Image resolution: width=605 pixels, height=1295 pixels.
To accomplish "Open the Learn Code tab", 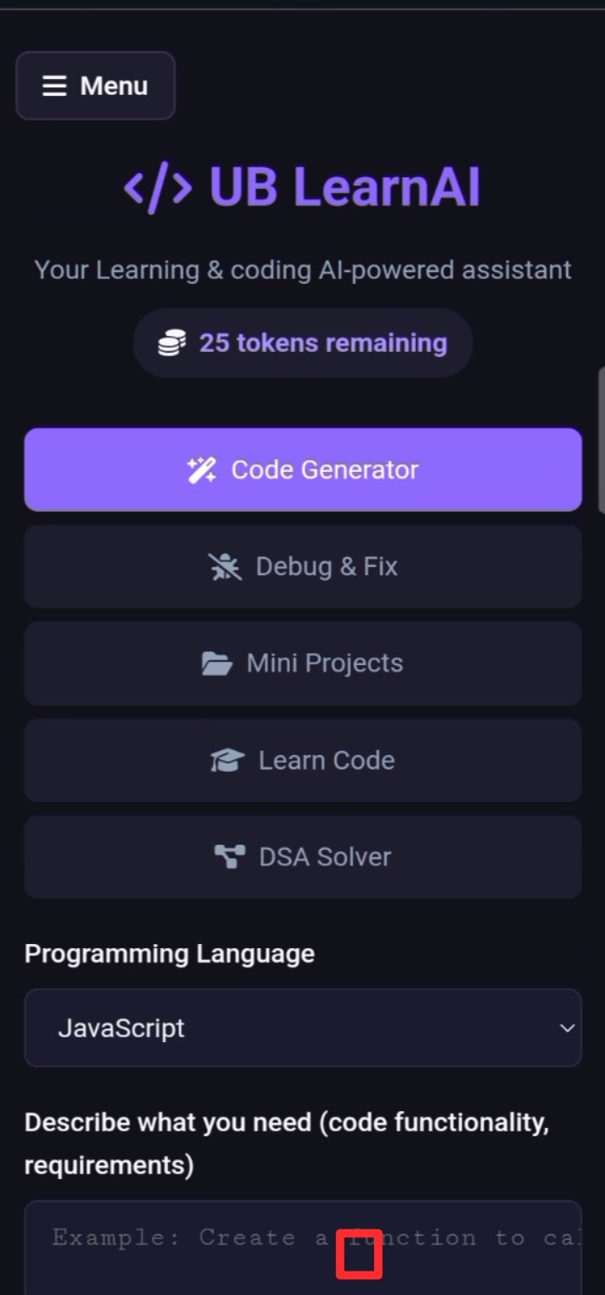I will point(302,761).
